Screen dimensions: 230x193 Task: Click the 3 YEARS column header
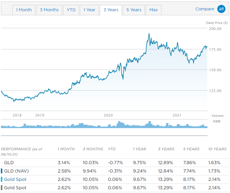(166, 149)
